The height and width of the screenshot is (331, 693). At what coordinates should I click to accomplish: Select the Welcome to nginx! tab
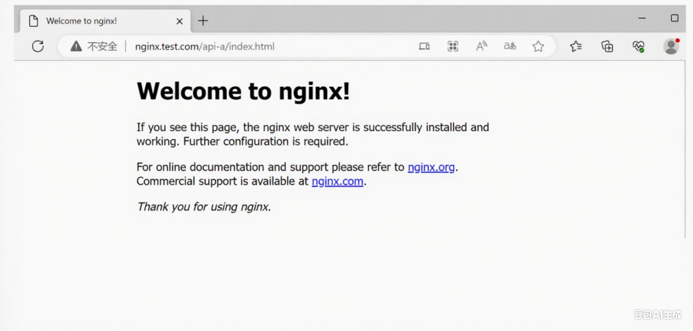104,21
